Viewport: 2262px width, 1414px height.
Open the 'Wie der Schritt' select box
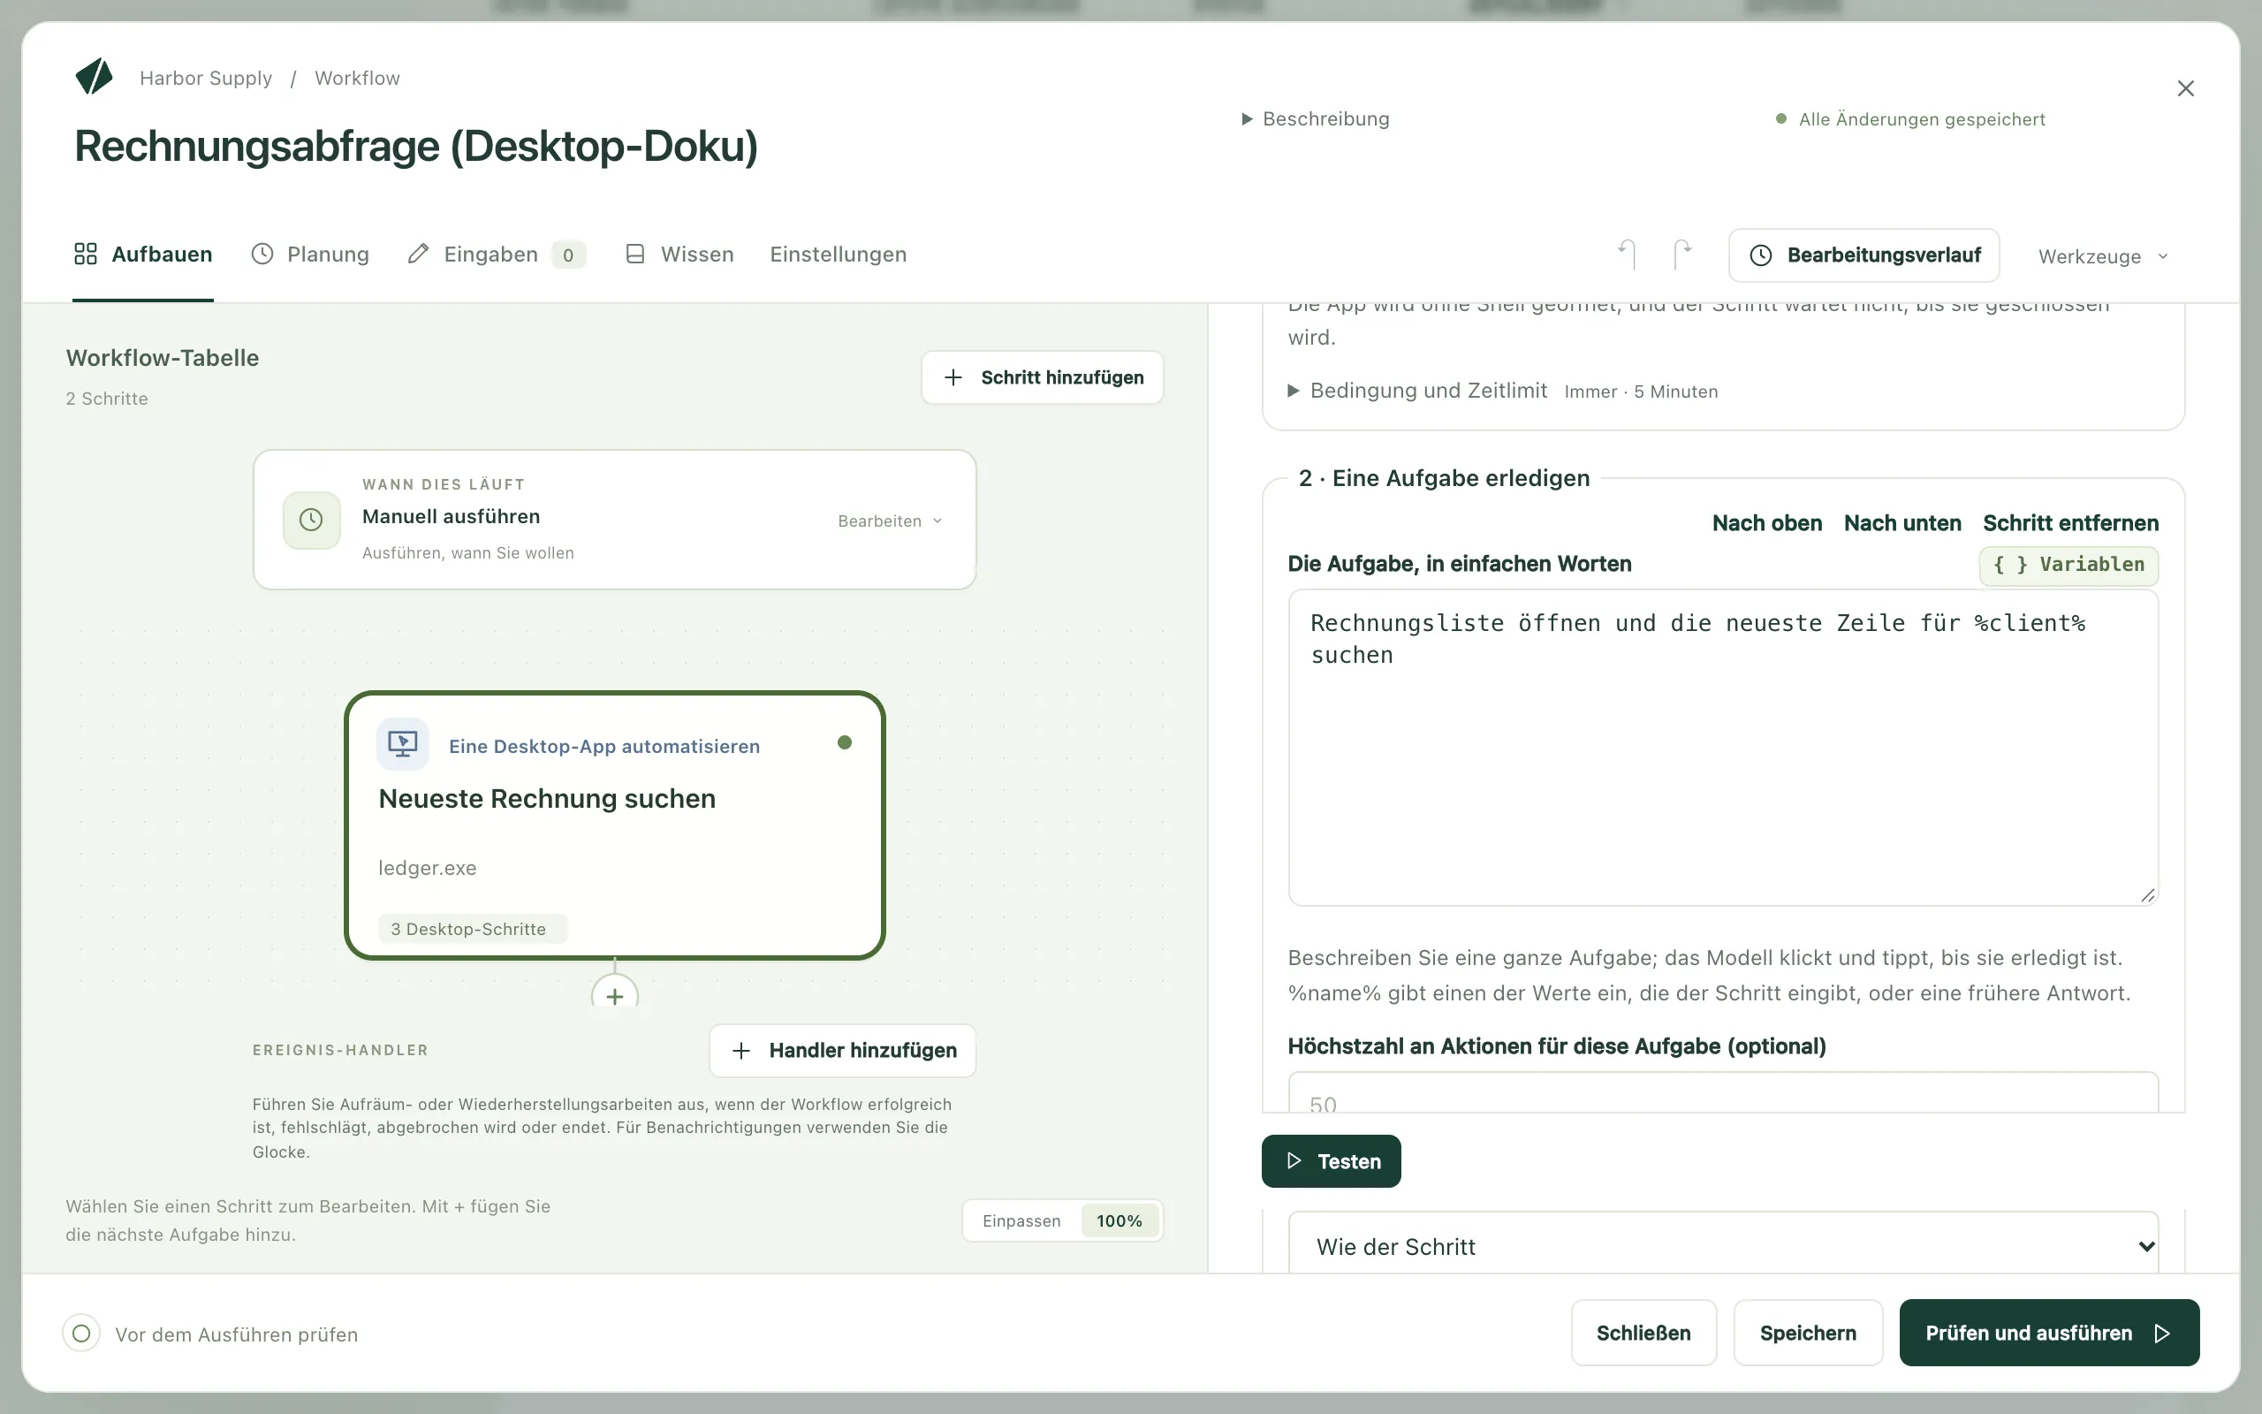[1724, 1244]
